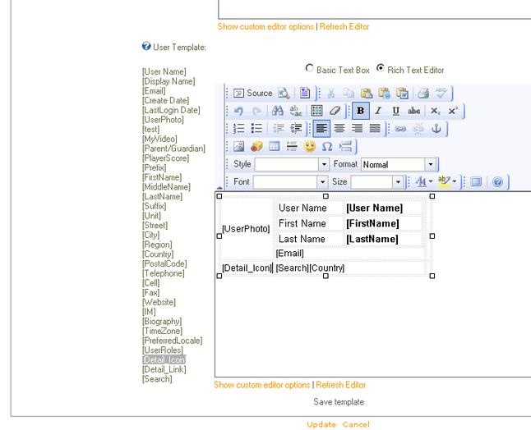Click the help icon beside User Template
Screen dimensions: 531x430
tap(146, 46)
